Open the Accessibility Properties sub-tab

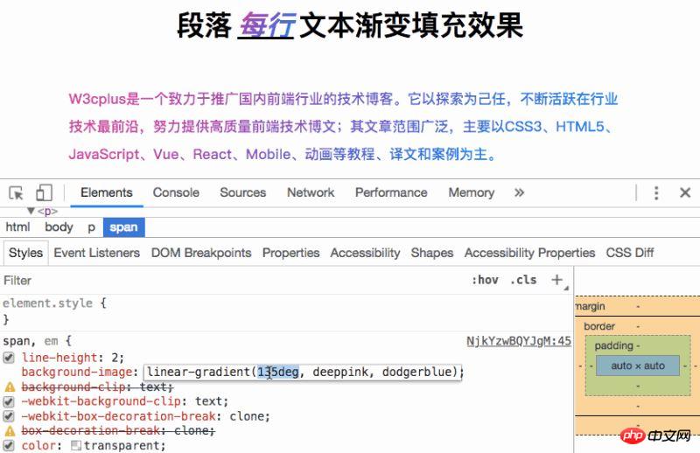coord(529,253)
